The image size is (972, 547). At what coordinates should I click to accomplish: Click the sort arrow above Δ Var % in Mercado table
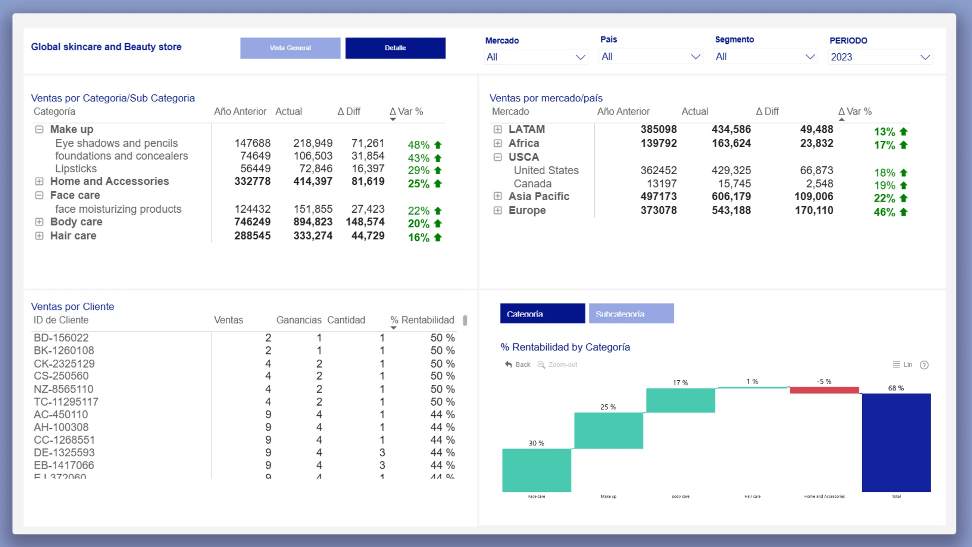coord(841,120)
